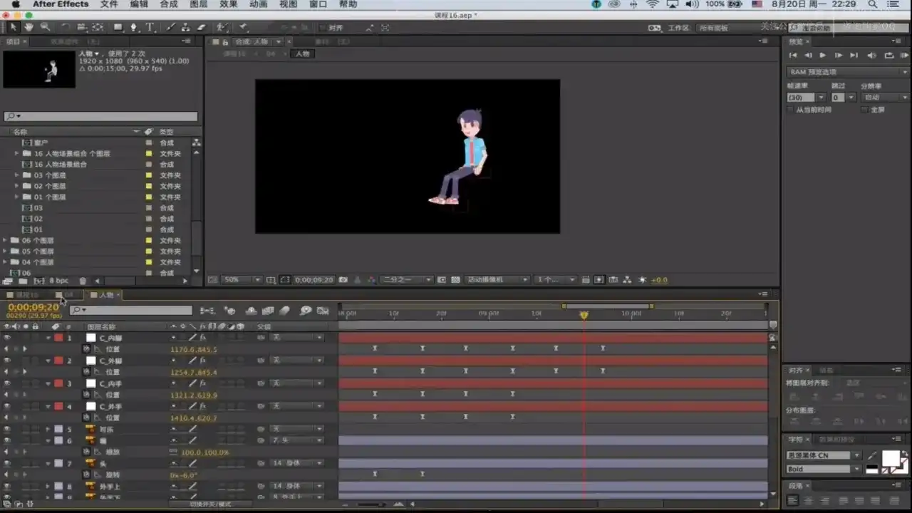This screenshot has height=513, width=912.
Task: Select the Hand tool in toolbar
Action: coord(29,28)
